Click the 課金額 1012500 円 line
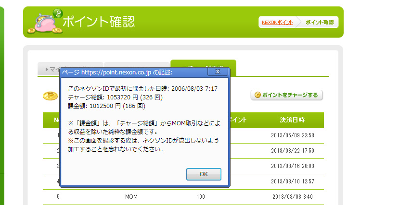The width and height of the screenshot is (399, 205). [107, 106]
